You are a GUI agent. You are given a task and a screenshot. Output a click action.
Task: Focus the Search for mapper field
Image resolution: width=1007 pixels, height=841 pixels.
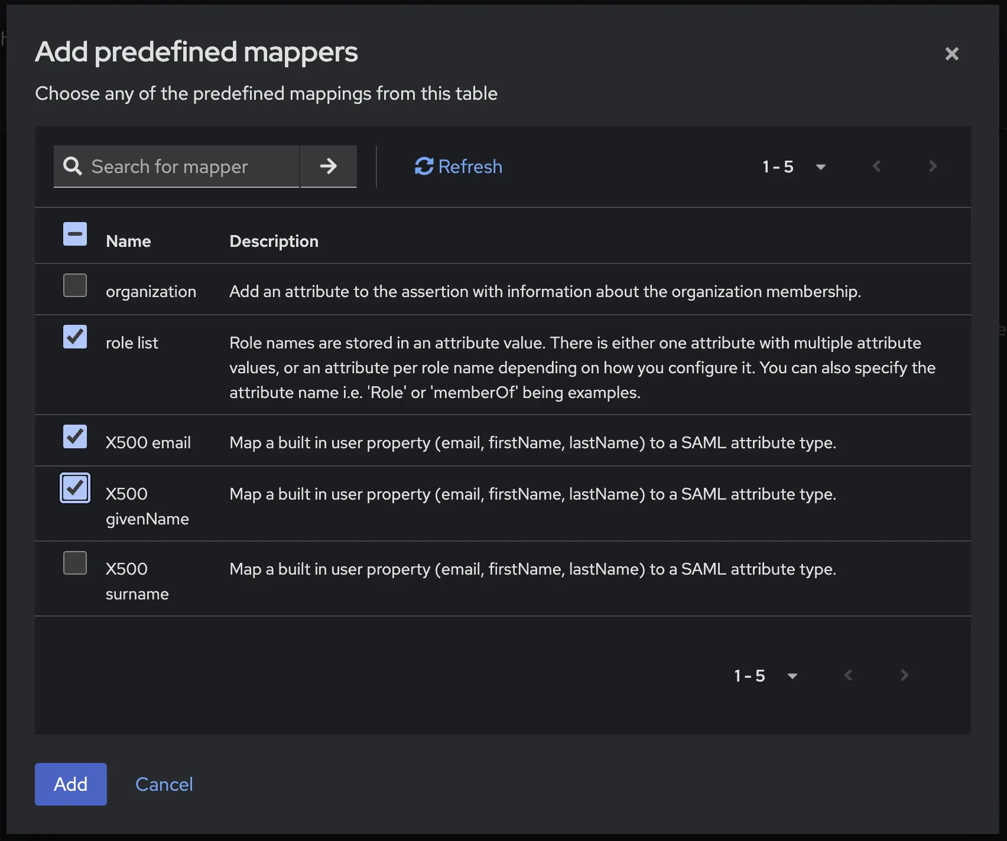click(176, 167)
